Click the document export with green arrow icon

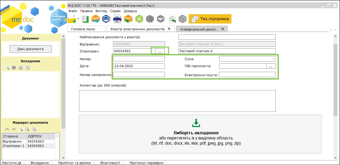[x=172, y=19]
